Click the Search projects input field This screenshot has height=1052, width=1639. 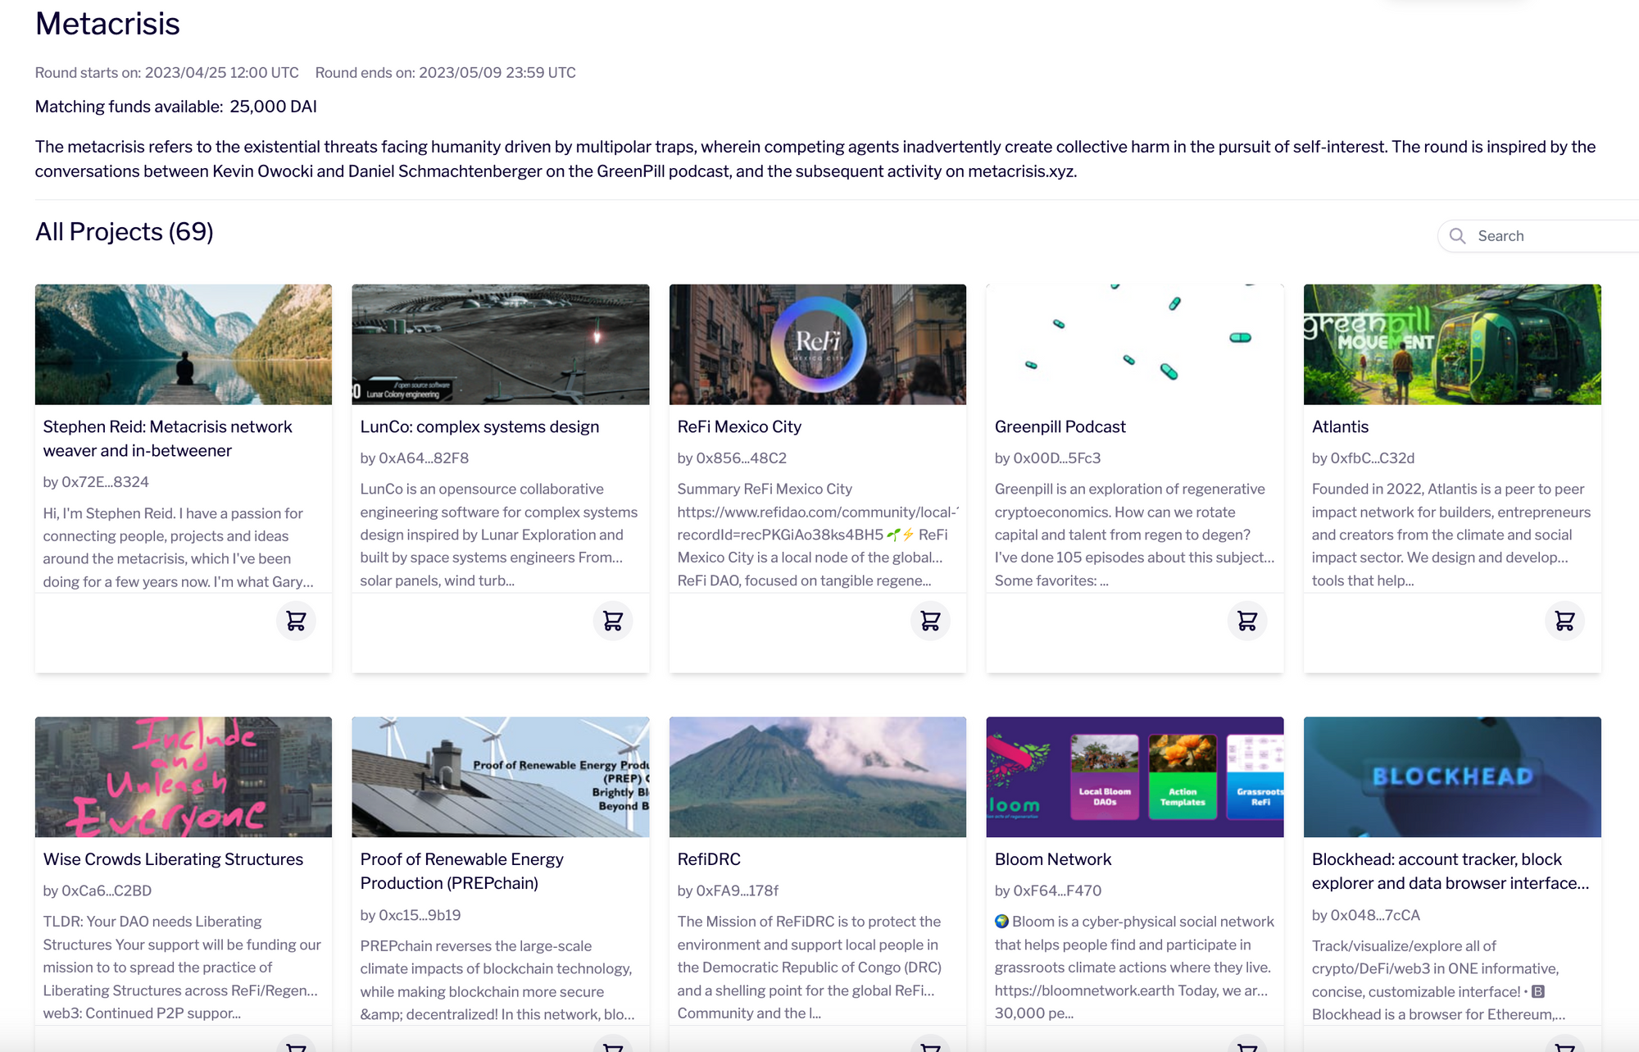pos(1549,236)
